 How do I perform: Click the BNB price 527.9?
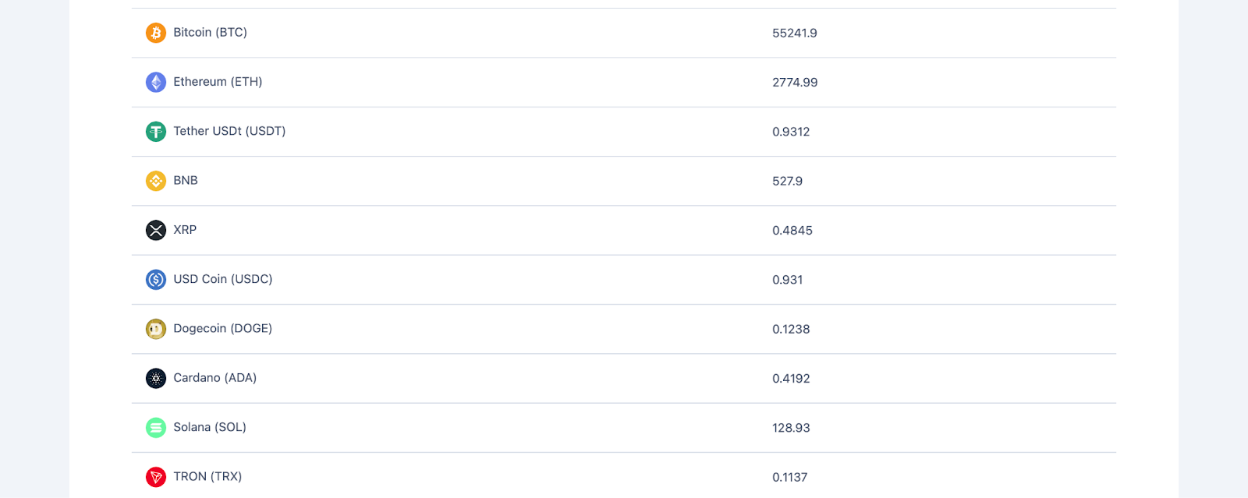(787, 181)
